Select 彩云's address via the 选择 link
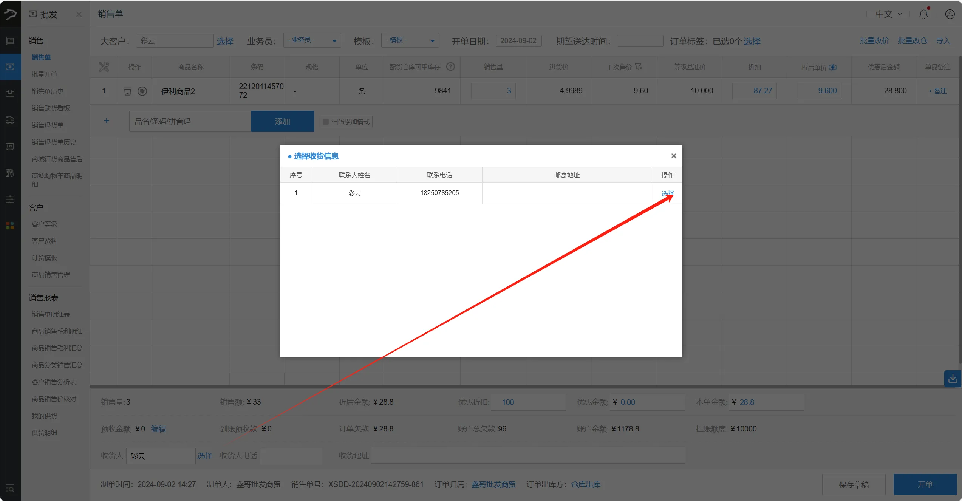Image resolution: width=962 pixels, height=501 pixels. [667, 193]
